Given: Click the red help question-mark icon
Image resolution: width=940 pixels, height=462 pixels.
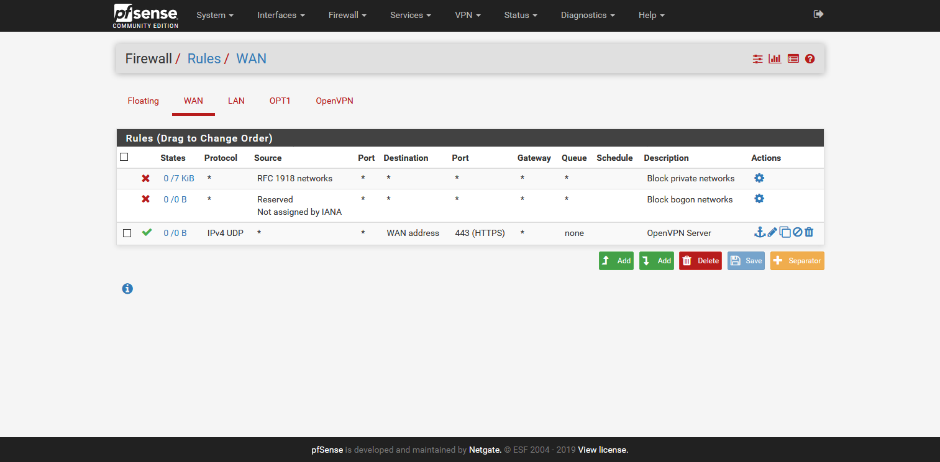Looking at the screenshot, I should click(x=810, y=59).
